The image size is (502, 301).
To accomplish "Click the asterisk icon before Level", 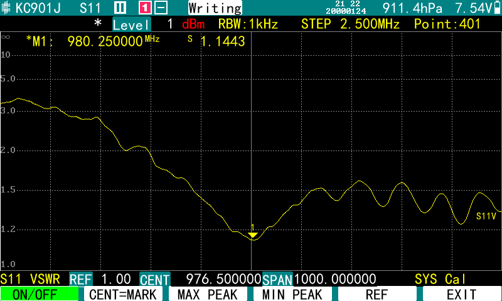I will (97, 24).
